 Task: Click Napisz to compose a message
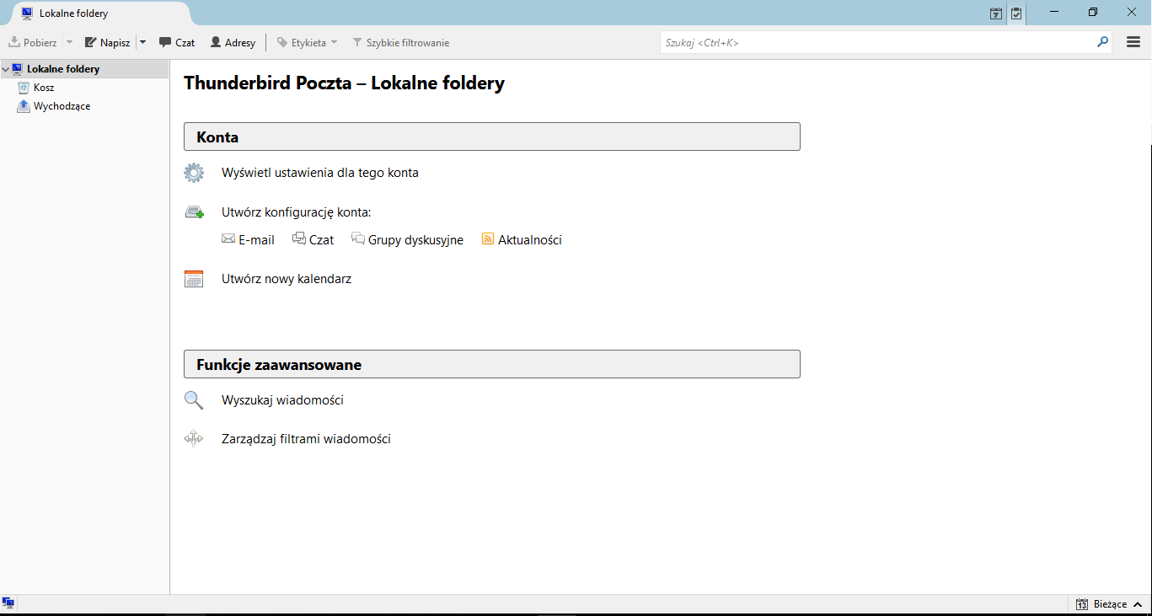coord(107,42)
